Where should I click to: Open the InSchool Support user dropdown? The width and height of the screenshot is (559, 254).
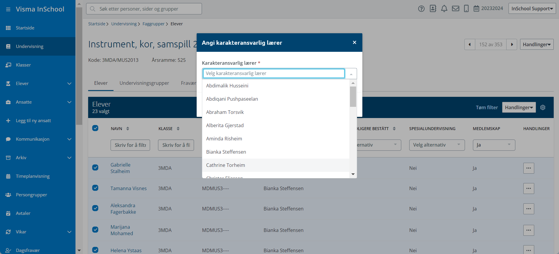[x=532, y=9]
